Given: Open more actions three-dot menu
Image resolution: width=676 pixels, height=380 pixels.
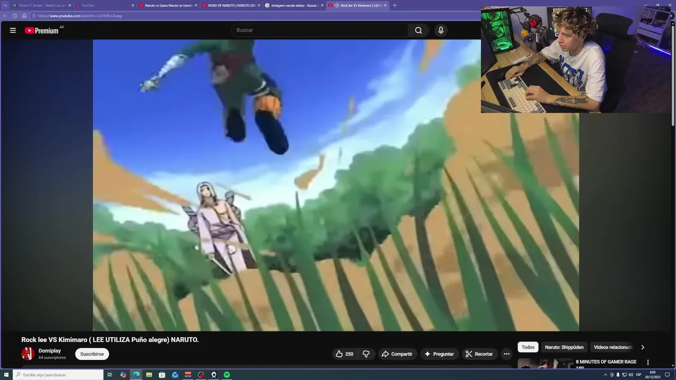Looking at the screenshot, I should 506,354.
